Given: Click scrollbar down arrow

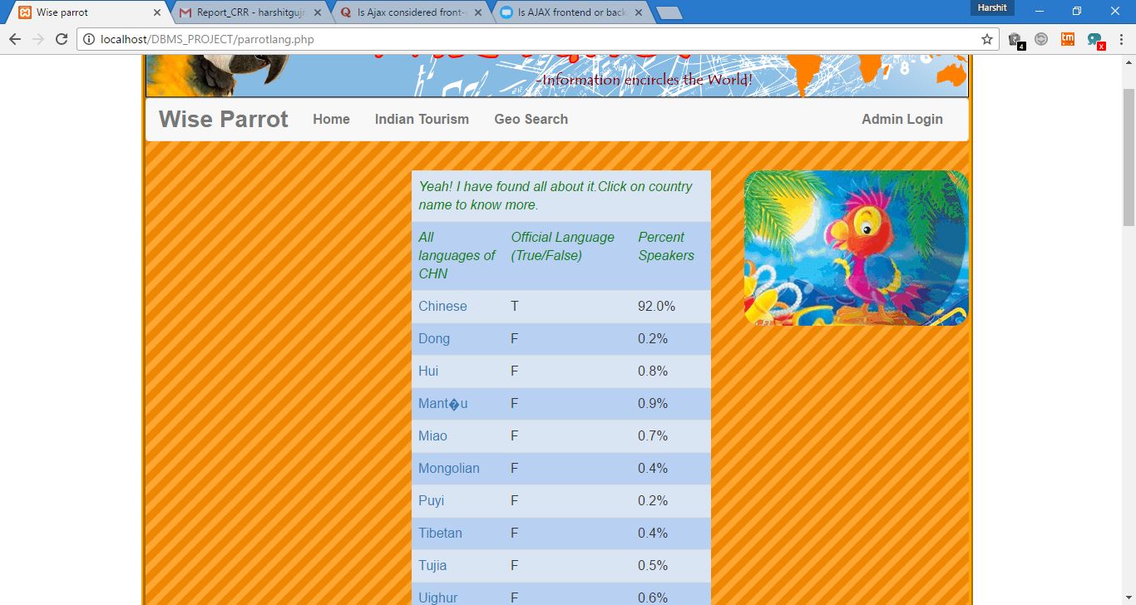Looking at the screenshot, I should click(1129, 598).
